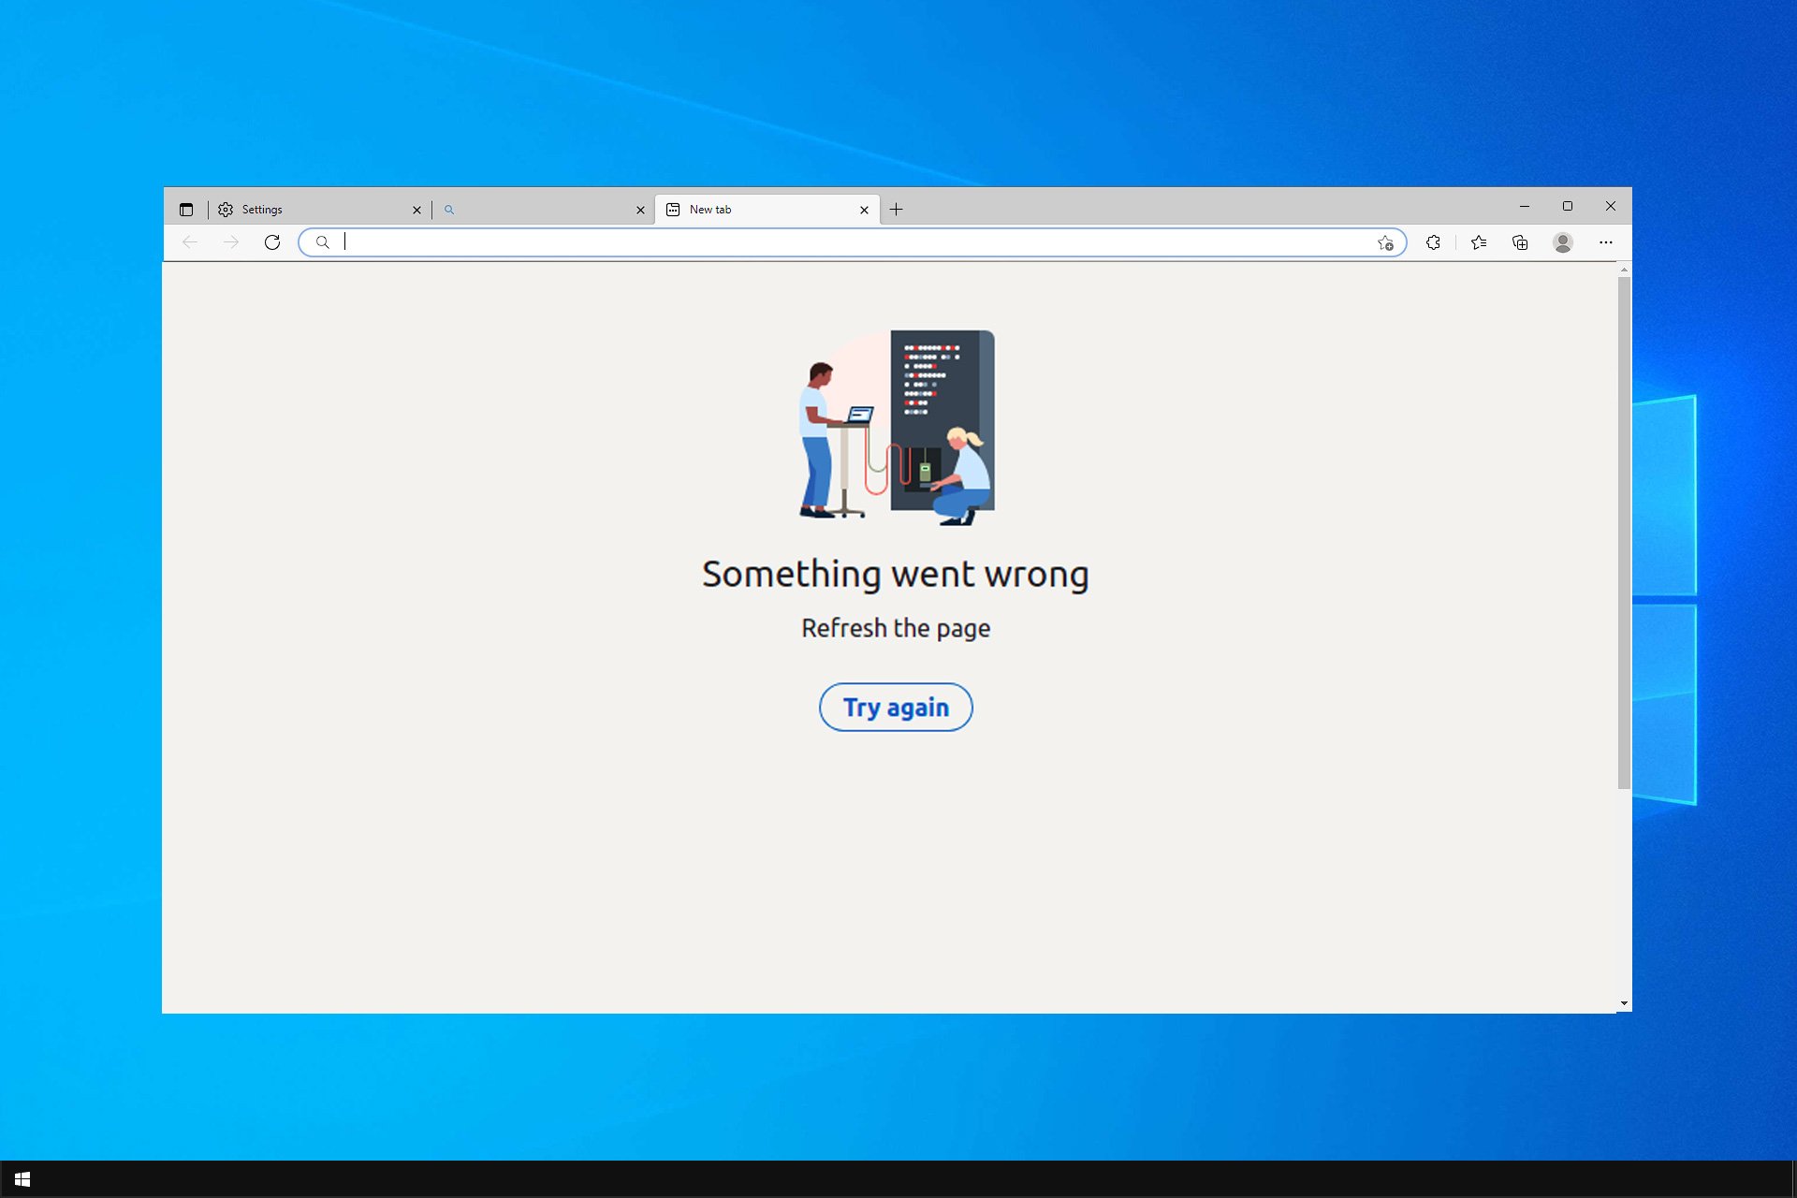Open a new tab with plus
The height and width of the screenshot is (1198, 1797).
[x=896, y=210]
